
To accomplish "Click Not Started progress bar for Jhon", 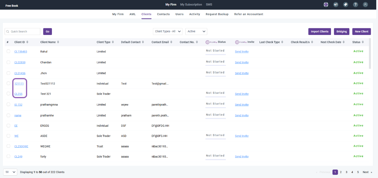I will [x=215, y=76].
